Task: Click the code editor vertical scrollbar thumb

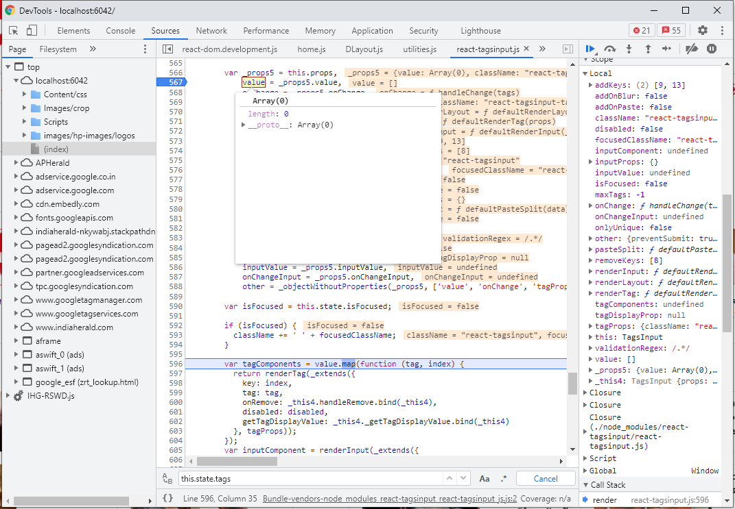Action: pyautogui.click(x=572, y=384)
